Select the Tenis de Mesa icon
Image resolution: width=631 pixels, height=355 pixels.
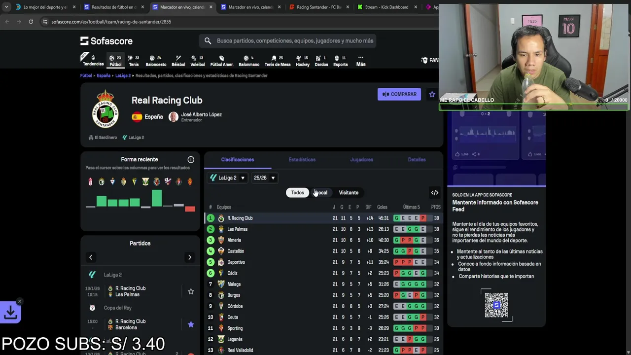coord(278,61)
